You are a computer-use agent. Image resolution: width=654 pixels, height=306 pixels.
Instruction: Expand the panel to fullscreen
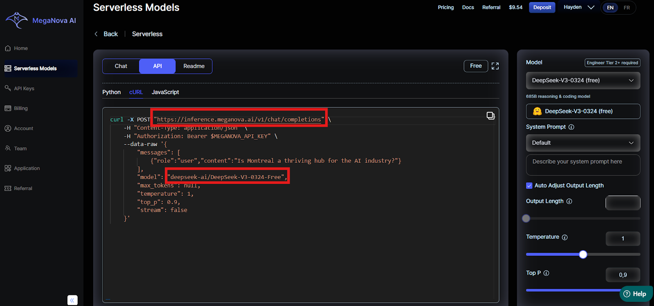(495, 66)
